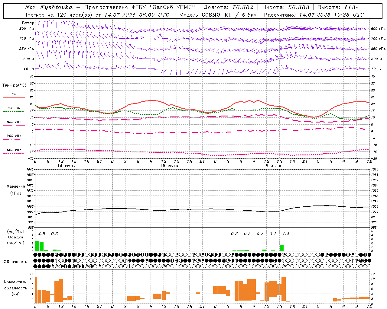Click the 4.8 precipitation total
Image resolution: width=387 pixels, height=309 pixels.
click(x=42, y=234)
